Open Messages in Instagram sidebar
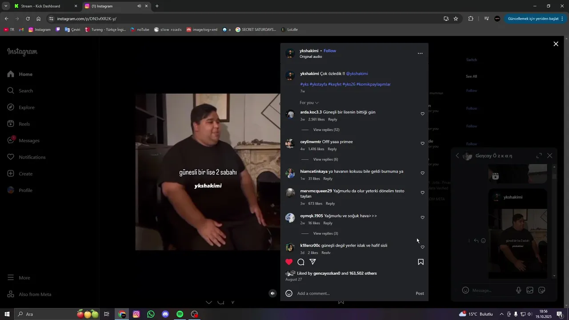569x320 pixels. [x=23, y=140]
